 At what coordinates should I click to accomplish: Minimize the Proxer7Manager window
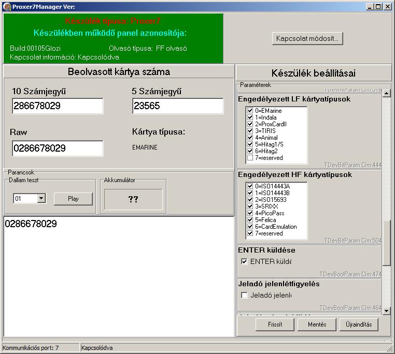[x=369, y=7]
